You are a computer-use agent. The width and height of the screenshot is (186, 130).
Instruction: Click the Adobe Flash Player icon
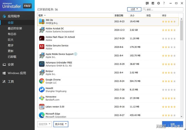point(42,38)
